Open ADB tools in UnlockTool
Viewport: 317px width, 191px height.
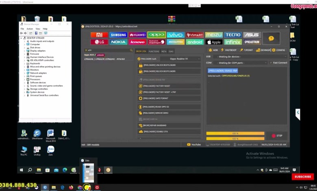tap(213, 50)
